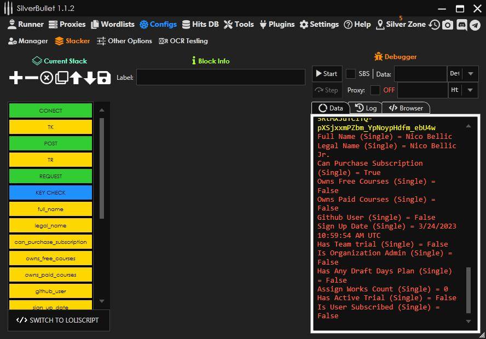
Task: Enable the SBS checkbox in the Debugger
Action: coord(351,73)
